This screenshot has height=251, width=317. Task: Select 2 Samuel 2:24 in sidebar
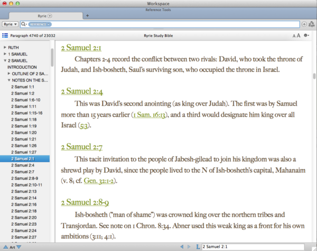tap(24, 230)
